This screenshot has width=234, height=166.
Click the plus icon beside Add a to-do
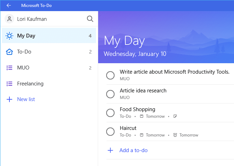click(110, 150)
